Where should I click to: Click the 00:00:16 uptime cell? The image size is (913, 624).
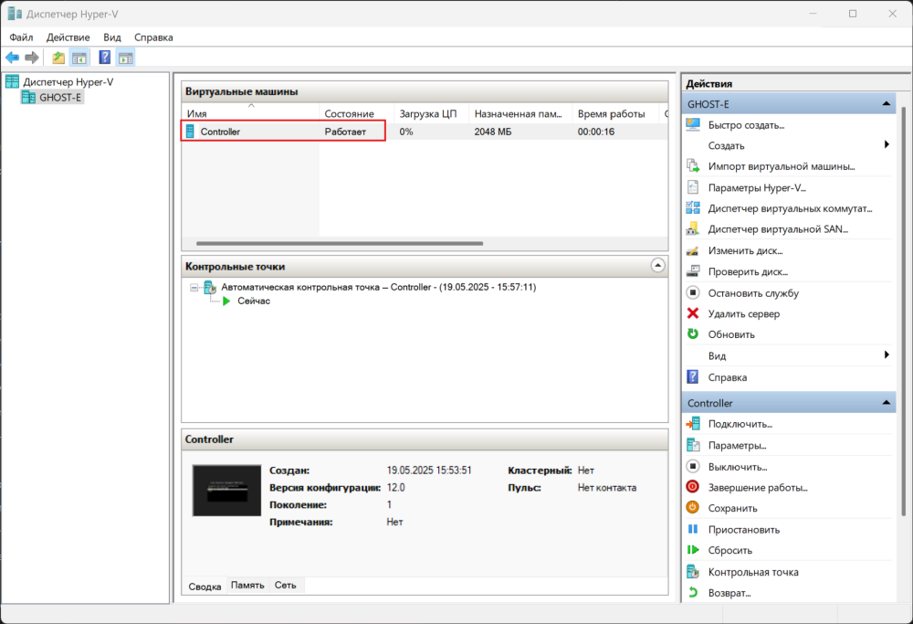595,132
